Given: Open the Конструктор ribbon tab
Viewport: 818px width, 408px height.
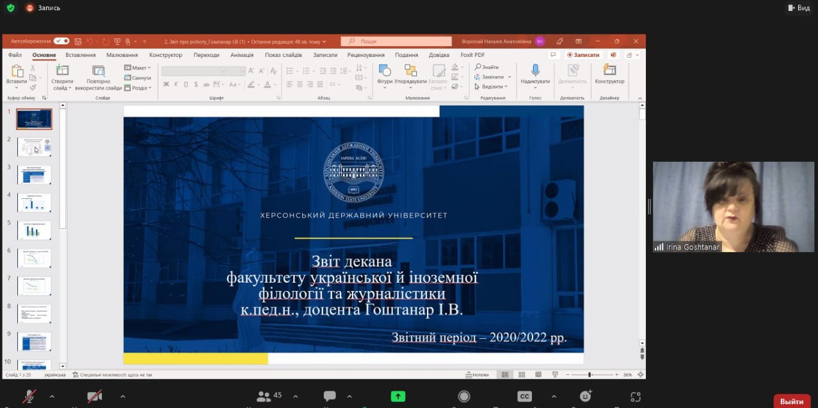Looking at the screenshot, I should (166, 55).
